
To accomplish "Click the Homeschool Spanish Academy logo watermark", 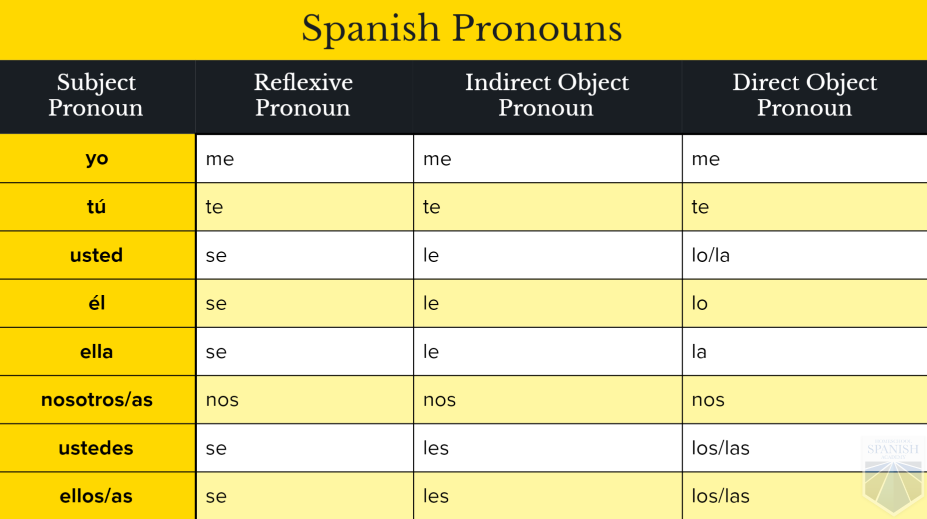I will click(x=893, y=475).
